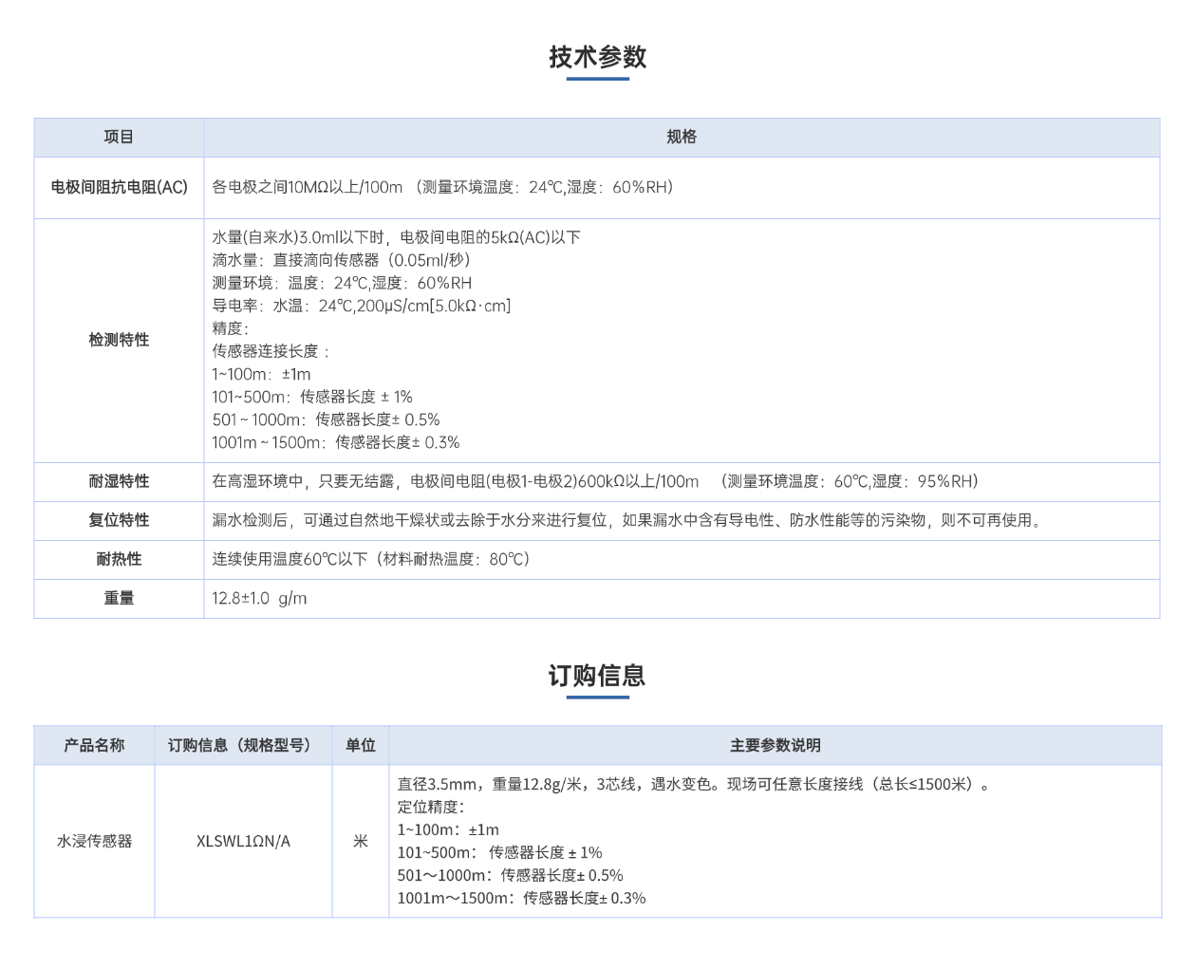Click the 复位特性 row label
This screenshot has width=1196, height=968.
pyautogui.click(x=119, y=520)
